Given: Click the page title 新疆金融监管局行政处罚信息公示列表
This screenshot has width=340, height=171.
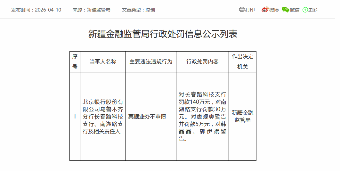Looking at the screenshot, I should (163, 34).
